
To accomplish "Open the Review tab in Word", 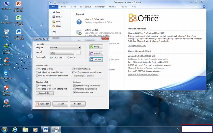I will (x=124, y=7).
